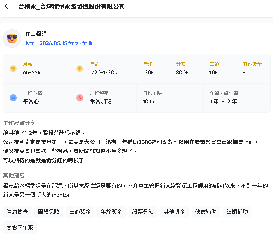Click the 三節 value 10k
The image size is (273, 238).
(214, 72)
